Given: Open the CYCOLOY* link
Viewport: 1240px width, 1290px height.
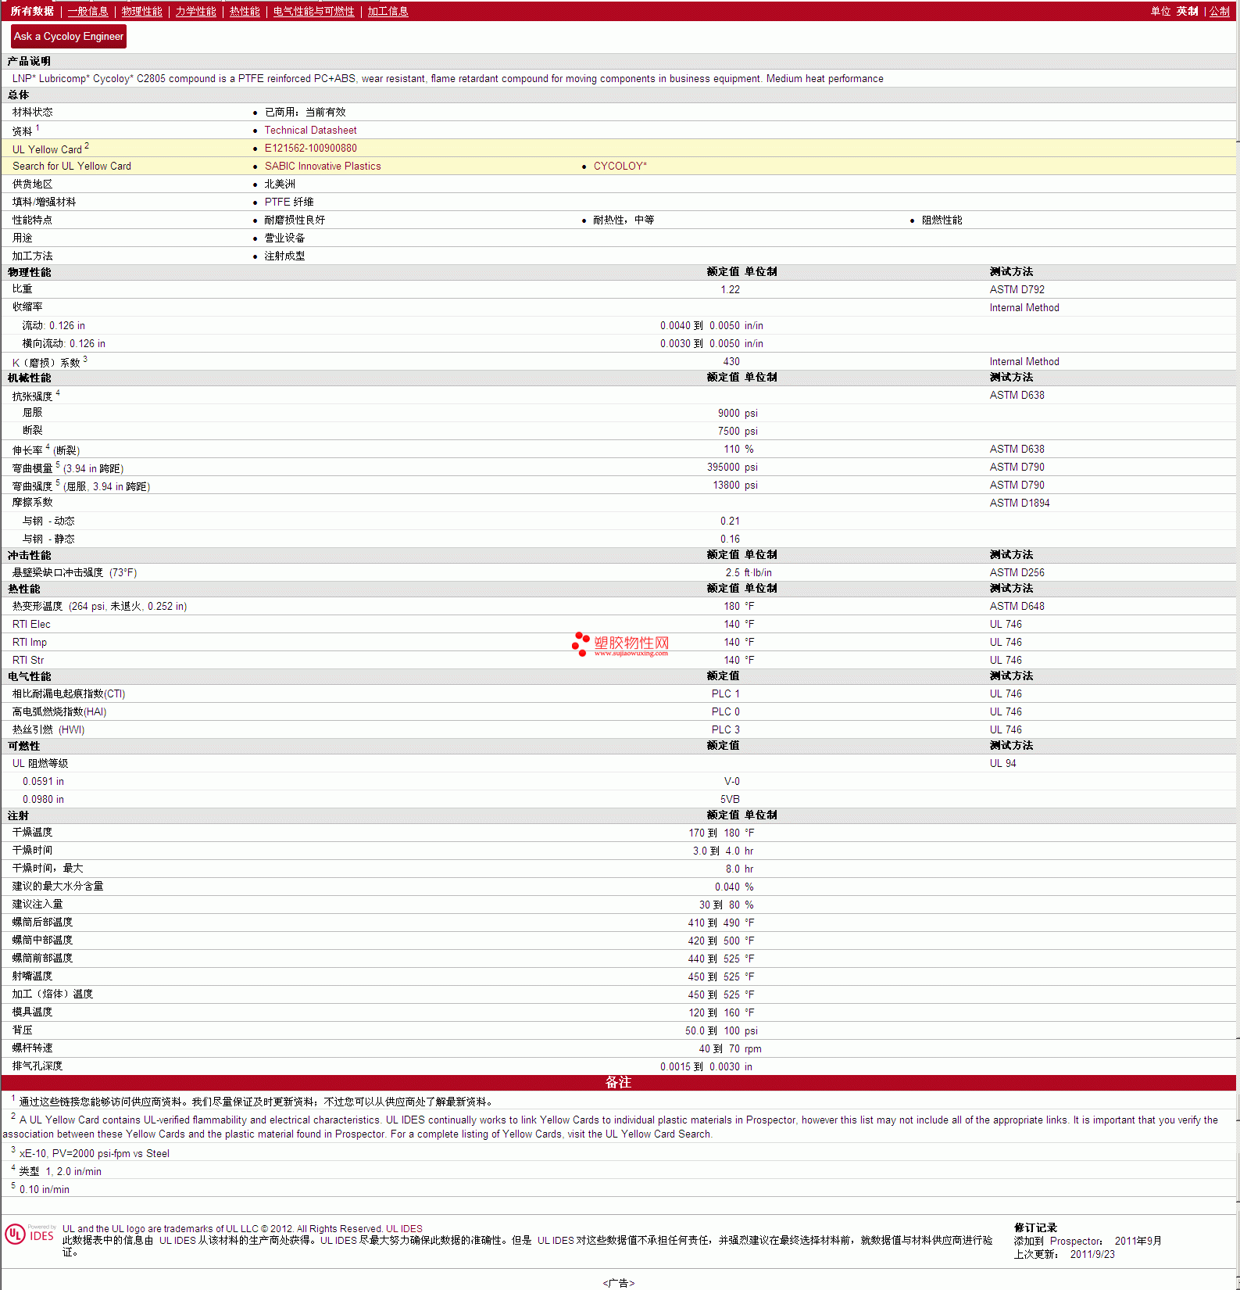Looking at the screenshot, I should click(620, 167).
